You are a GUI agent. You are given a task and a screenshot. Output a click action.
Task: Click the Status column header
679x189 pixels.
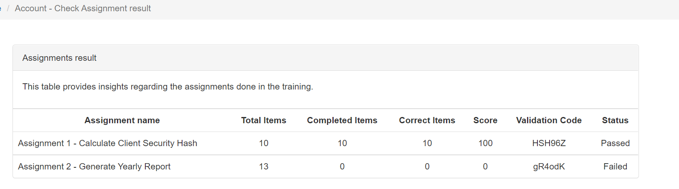615,120
